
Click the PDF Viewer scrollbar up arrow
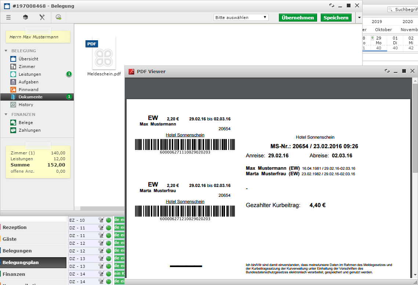pos(415,80)
